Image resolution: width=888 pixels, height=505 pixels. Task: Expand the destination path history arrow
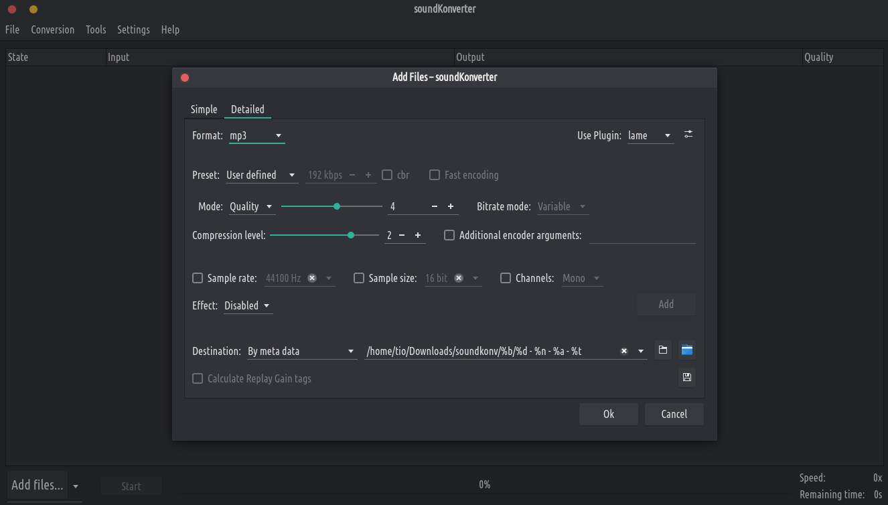(641, 351)
